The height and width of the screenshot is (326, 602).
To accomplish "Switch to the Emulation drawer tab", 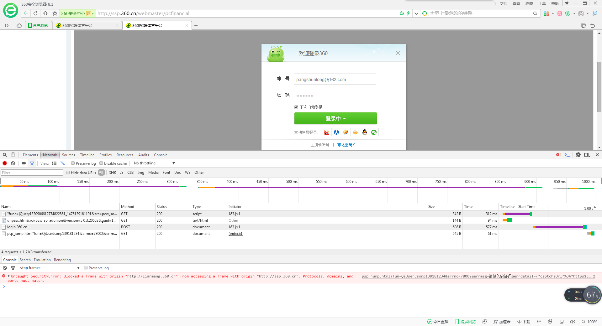I will tap(42, 260).
